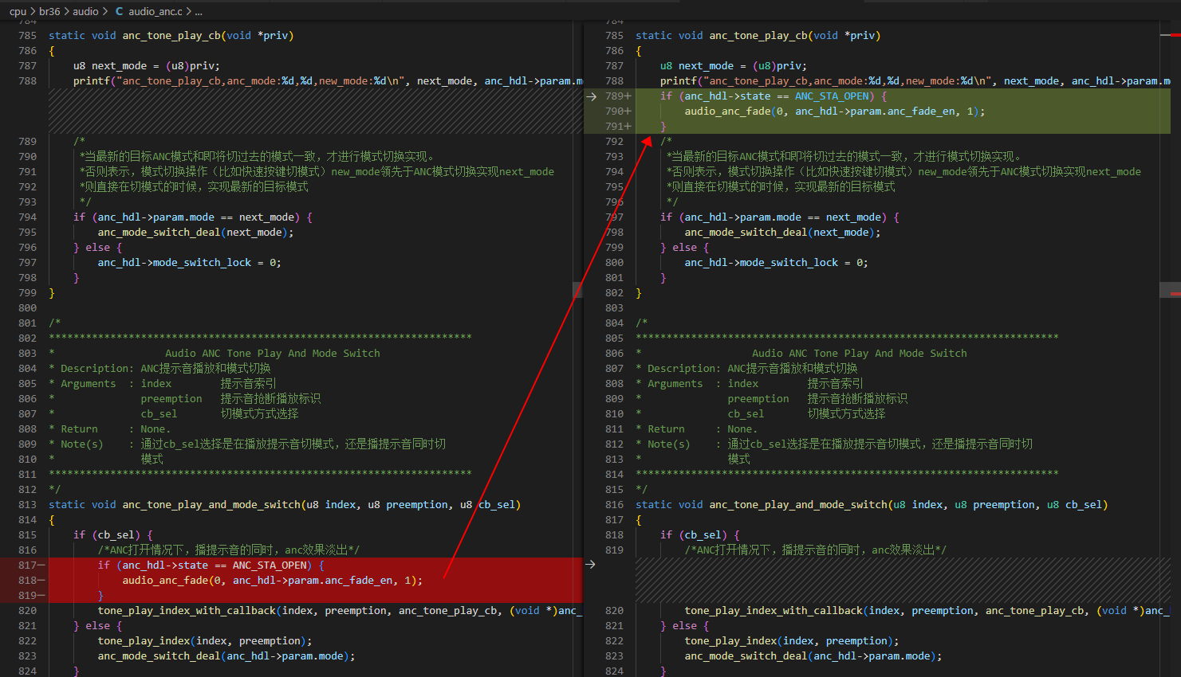The height and width of the screenshot is (677, 1181).
Task: Click 'anc_hdl->mode_switch_lock = 0;' in left pane
Action: click(x=190, y=263)
